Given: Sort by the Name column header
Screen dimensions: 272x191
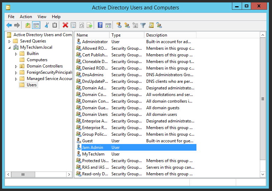Looking at the screenshot, I should point(92,35).
